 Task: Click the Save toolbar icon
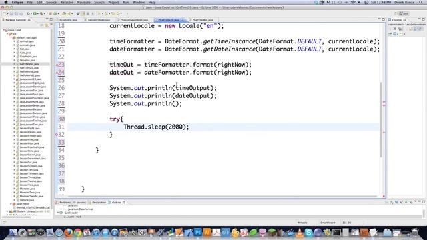point(11,13)
